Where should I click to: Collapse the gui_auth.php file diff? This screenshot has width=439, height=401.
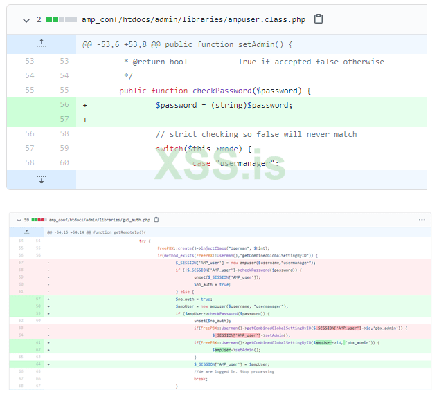point(14,219)
